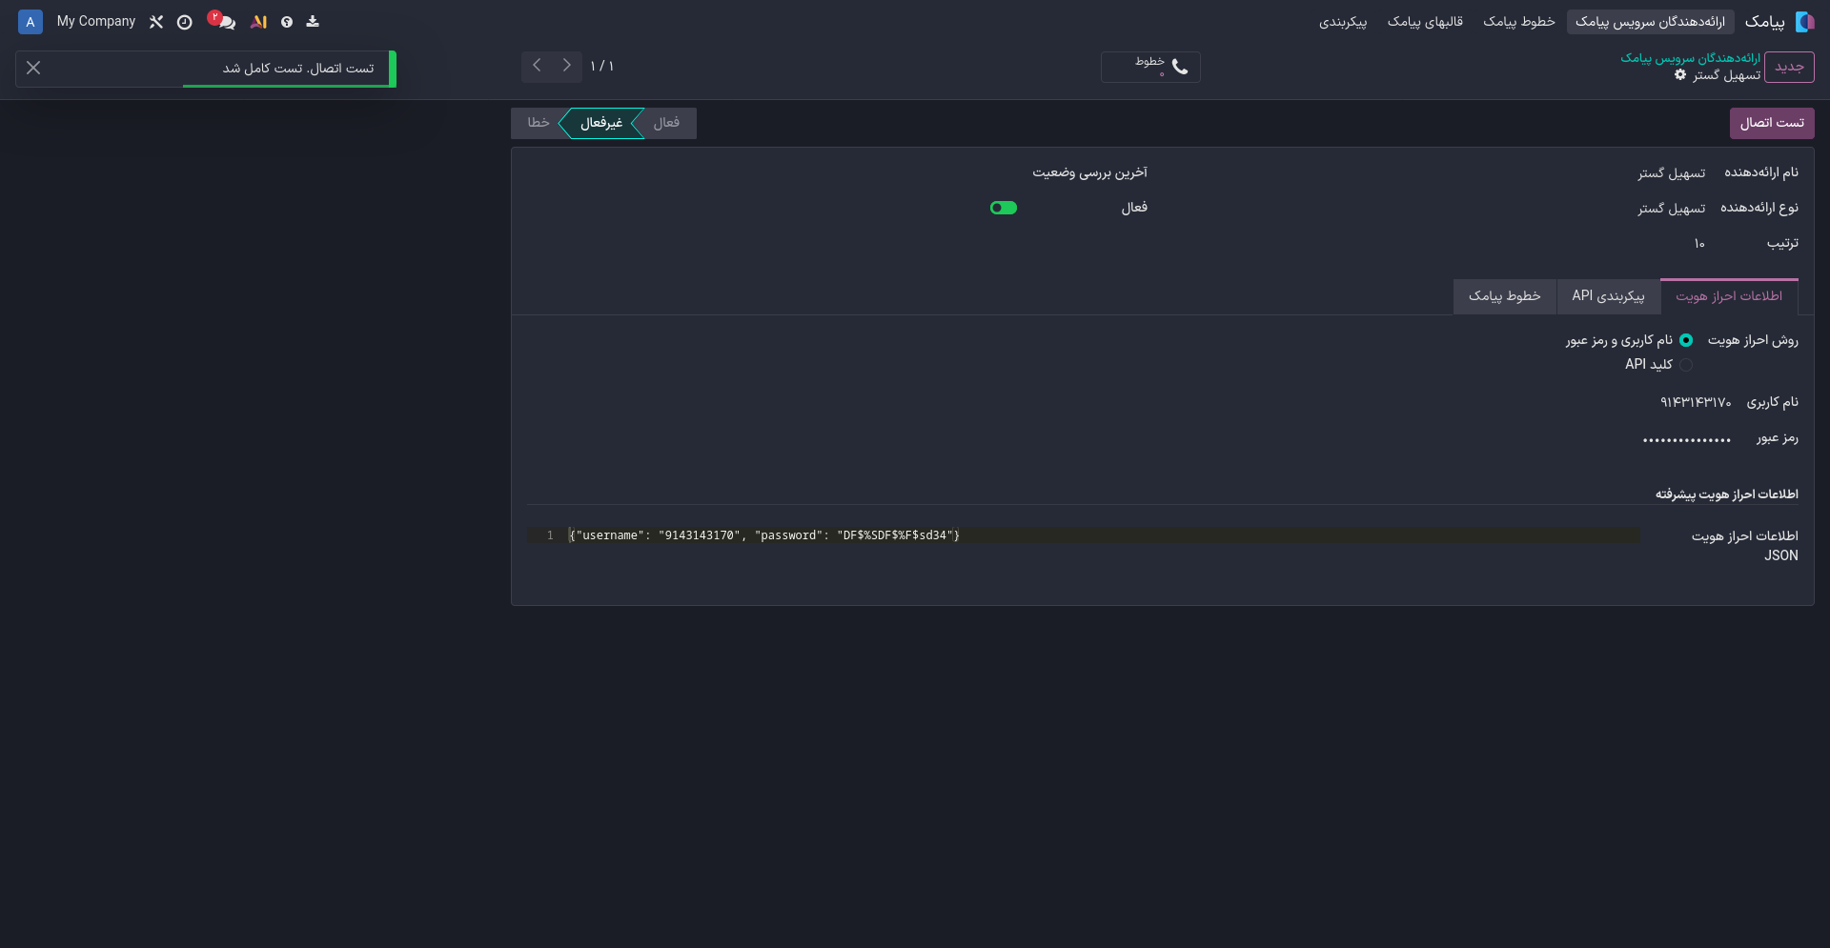Click into the JSON credentials editor
1830x948 pixels.
click(x=1096, y=535)
